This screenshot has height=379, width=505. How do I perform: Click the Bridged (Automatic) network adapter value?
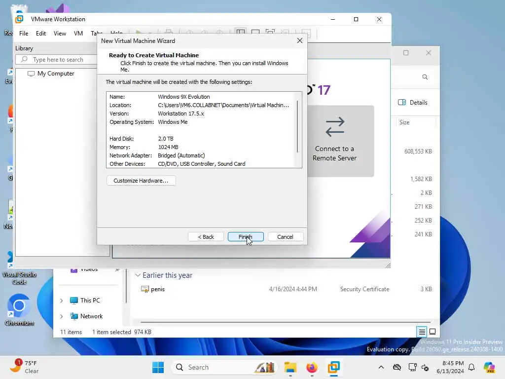pyautogui.click(x=181, y=155)
